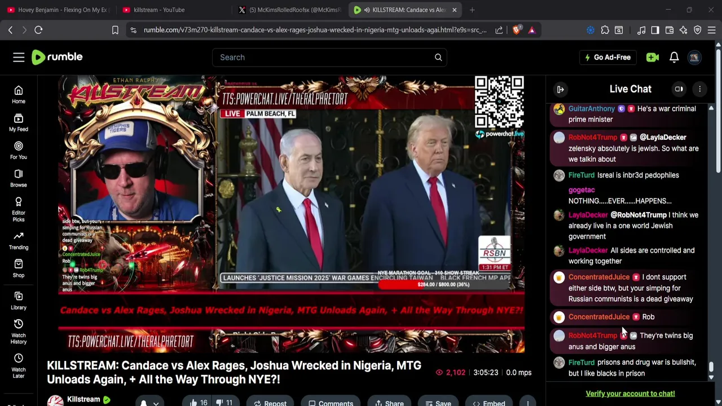The height and width of the screenshot is (406, 722).
Task: Go back in browser history
Action: 10,30
